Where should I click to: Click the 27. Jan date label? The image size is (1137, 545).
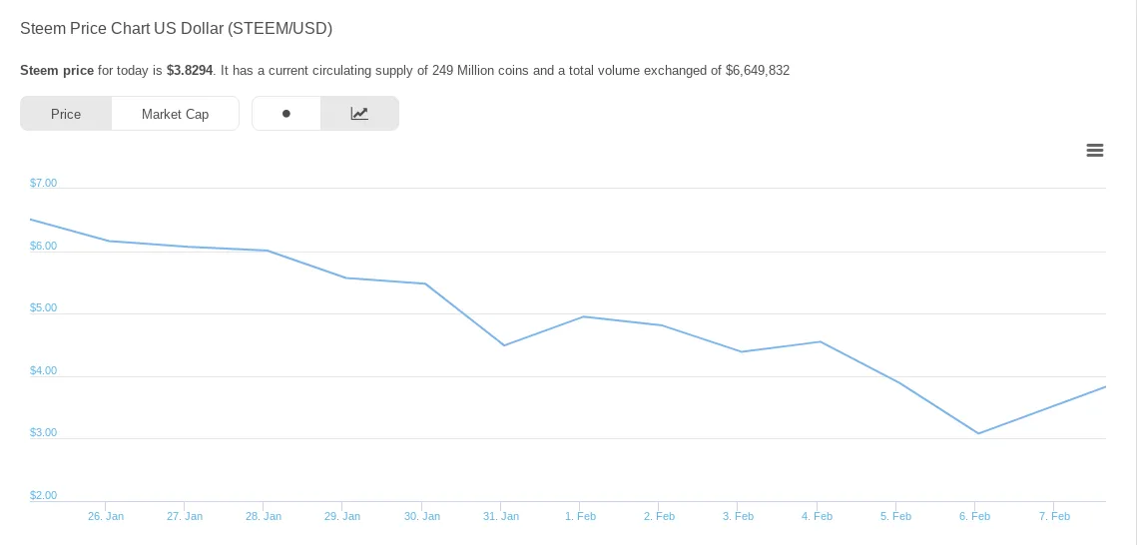tap(185, 517)
